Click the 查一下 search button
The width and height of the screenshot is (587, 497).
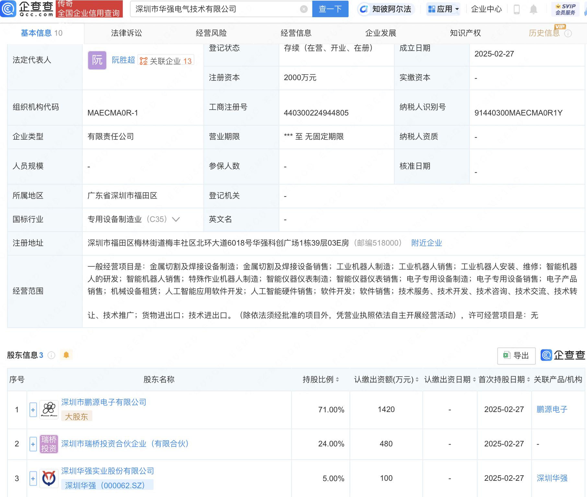[x=330, y=9]
